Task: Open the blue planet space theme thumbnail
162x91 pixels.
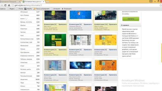Action: (80, 65)
